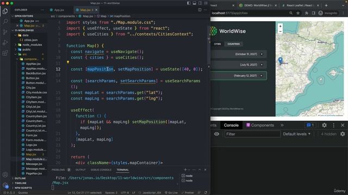This screenshot has width=348, height=195.
Task: Open the Components DevTools tab
Action: pyautogui.click(x=260, y=125)
